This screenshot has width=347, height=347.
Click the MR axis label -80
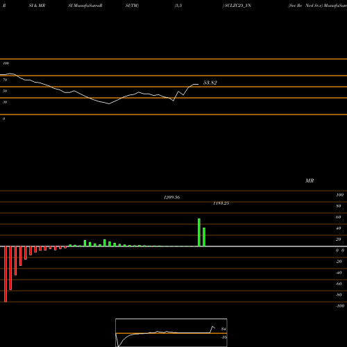[339, 295]
